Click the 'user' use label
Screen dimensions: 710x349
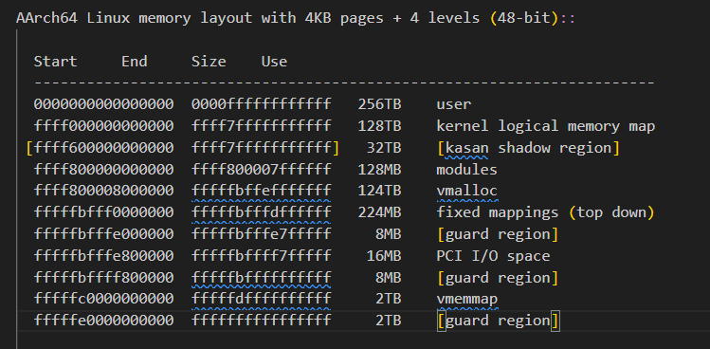[x=454, y=104]
